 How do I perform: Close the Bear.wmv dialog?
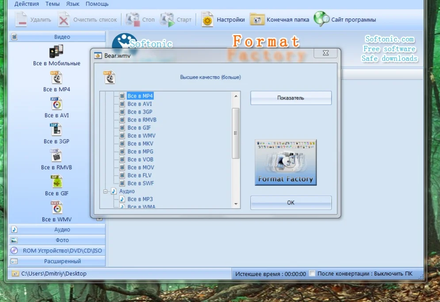click(x=325, y=53)
